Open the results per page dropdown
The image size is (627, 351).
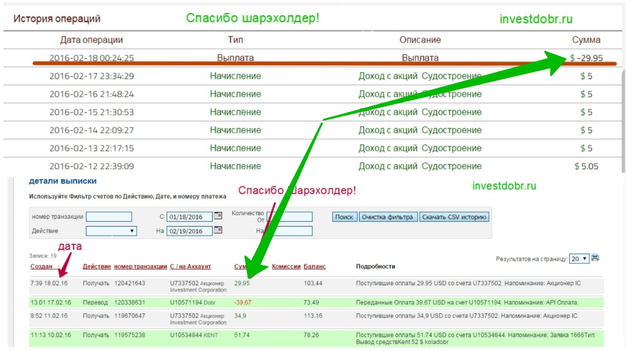click(579, 258)
